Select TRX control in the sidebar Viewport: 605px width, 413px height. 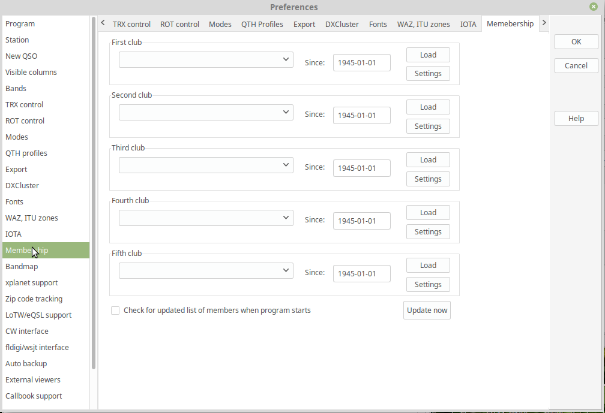tap(46, 104)
